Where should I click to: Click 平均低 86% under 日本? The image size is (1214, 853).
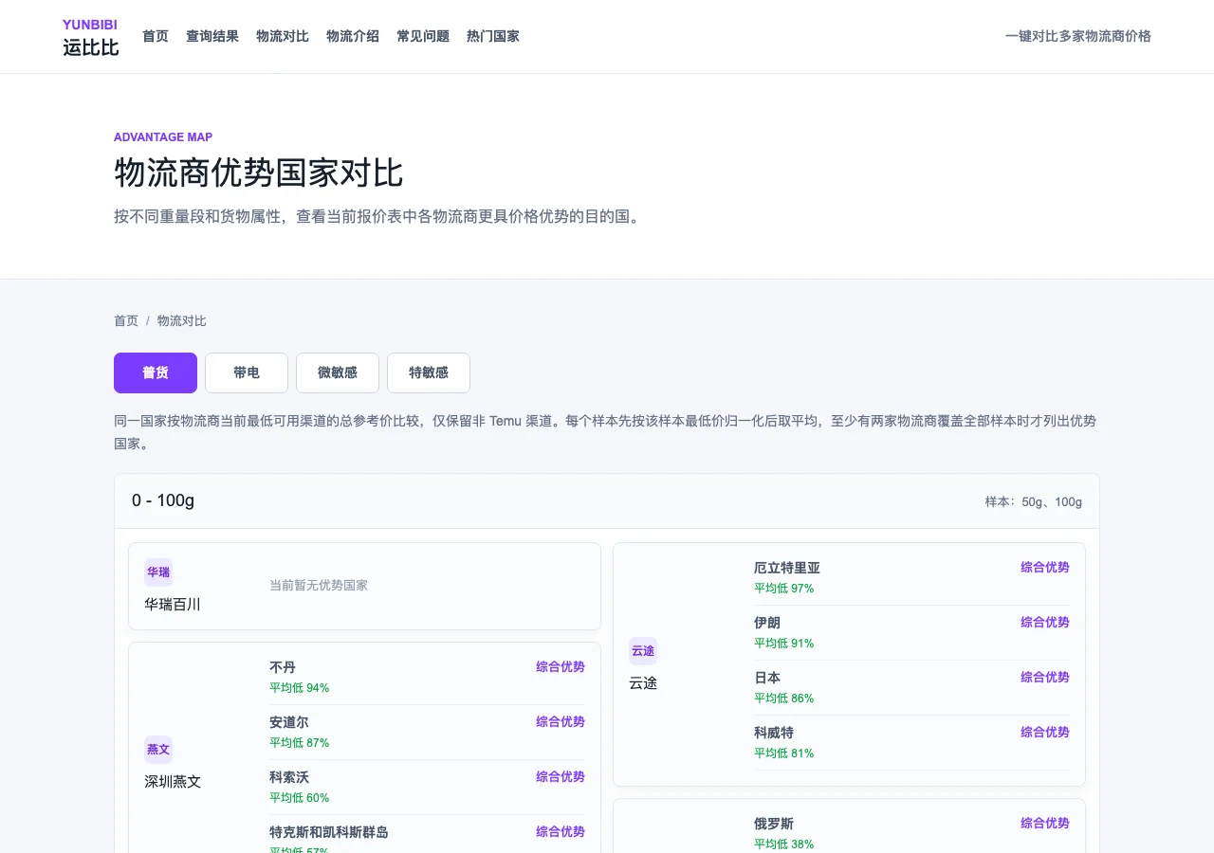point(784,699)
